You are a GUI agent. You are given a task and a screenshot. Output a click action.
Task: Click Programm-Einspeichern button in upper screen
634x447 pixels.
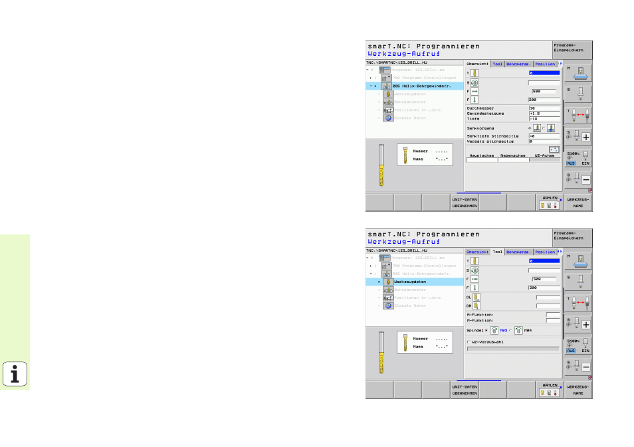pos(572,50)
